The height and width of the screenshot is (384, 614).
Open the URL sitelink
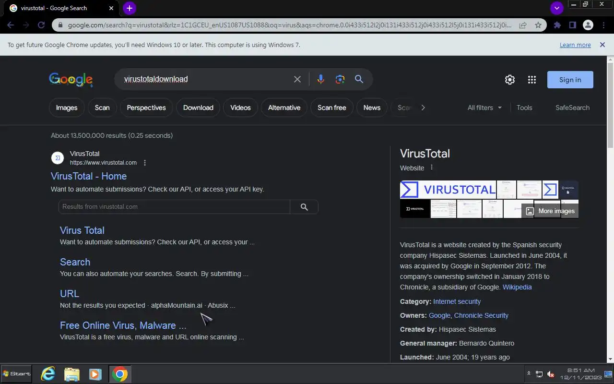point(70,294)
